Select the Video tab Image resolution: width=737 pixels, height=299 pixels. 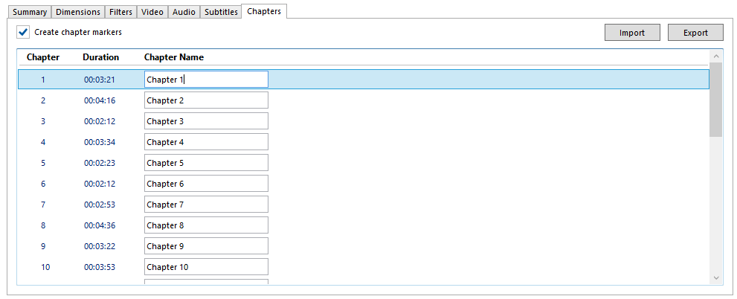click(x=152, y=13)
